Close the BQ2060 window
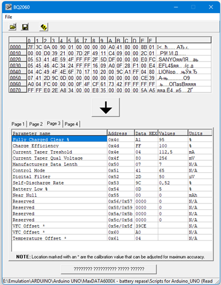The image size is (221, 285). (x=211, y=7)
